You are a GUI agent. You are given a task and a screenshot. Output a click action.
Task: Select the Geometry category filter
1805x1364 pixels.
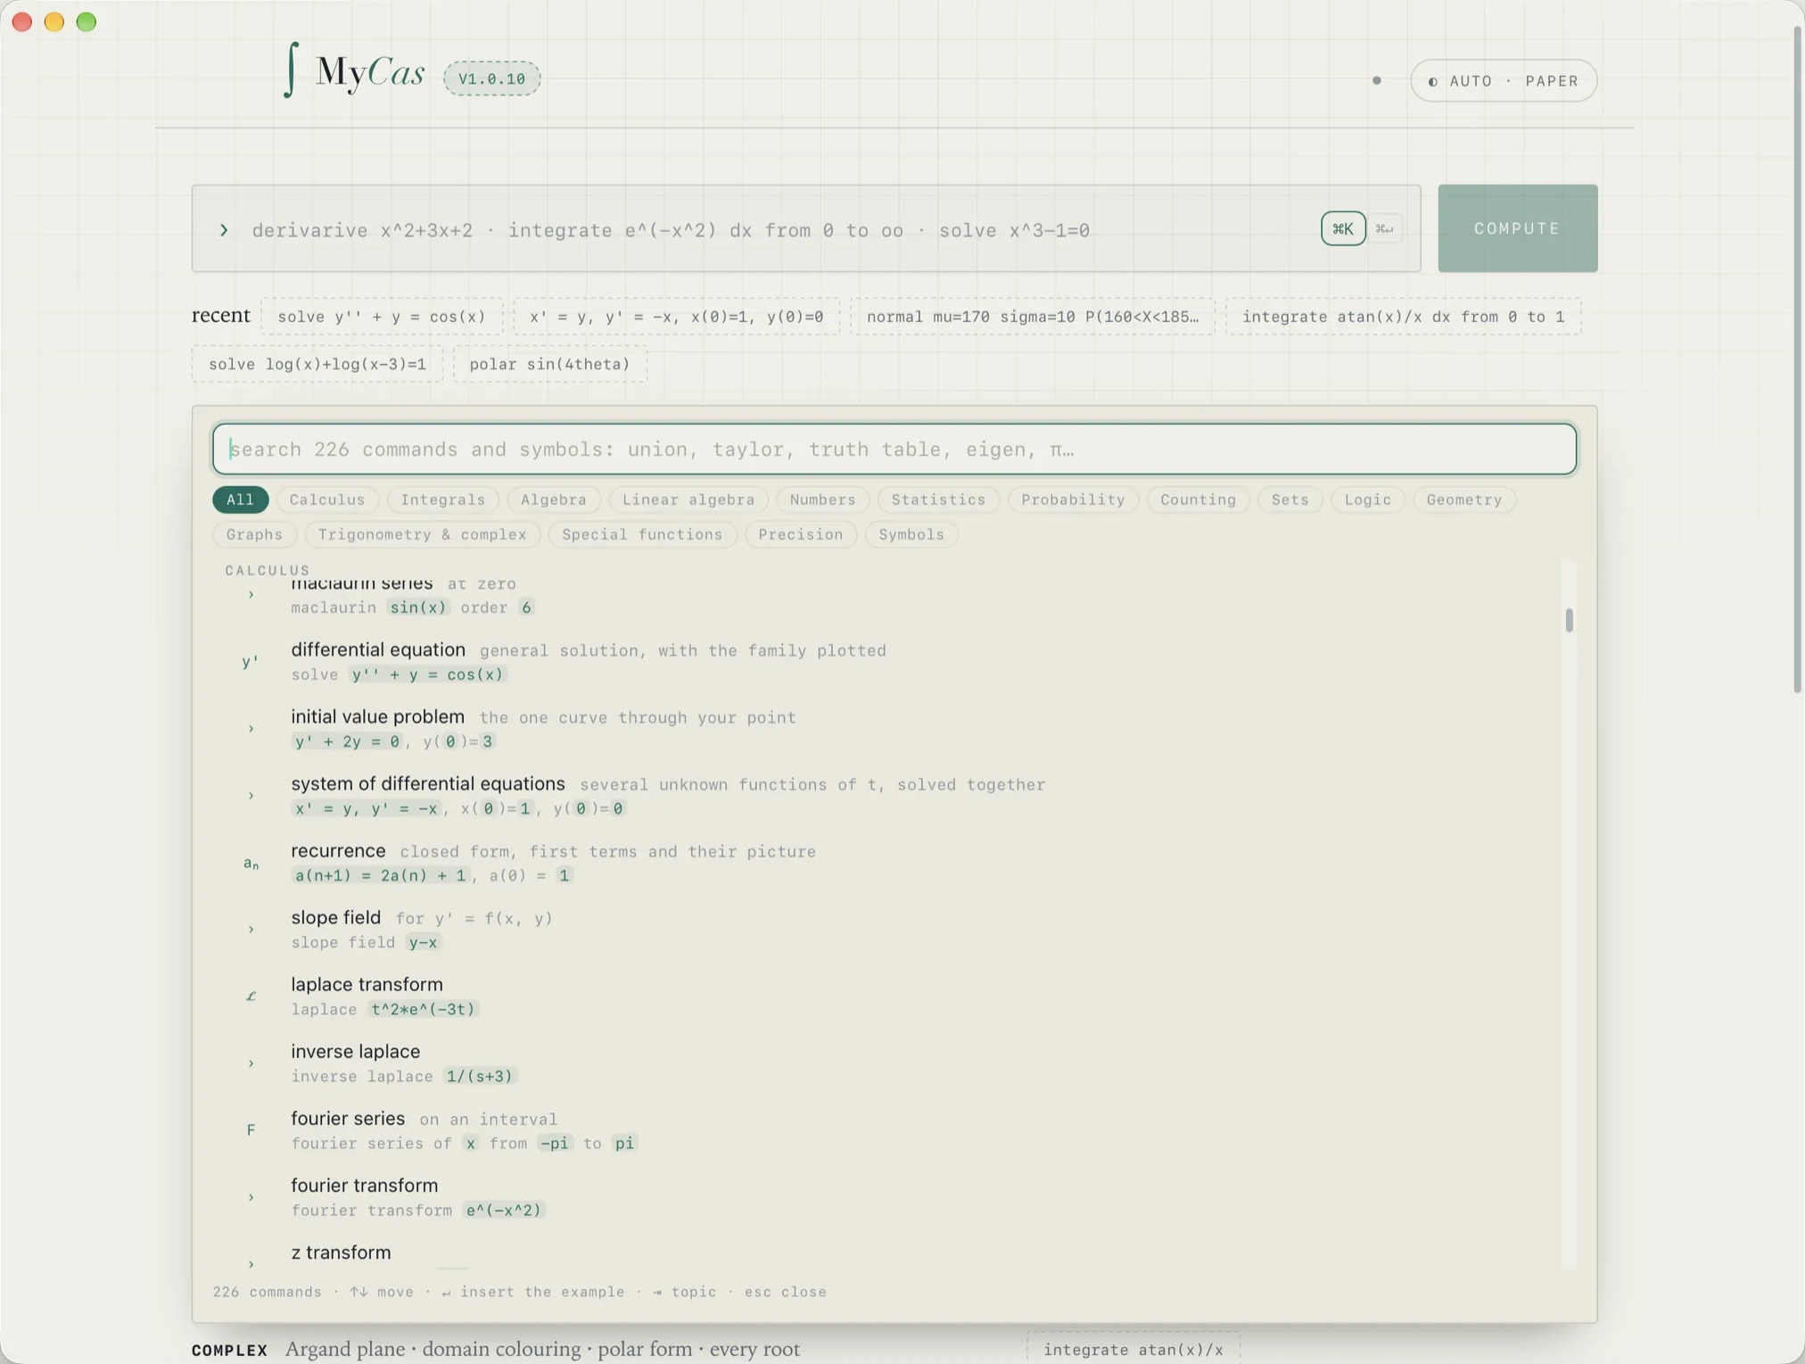coord(1464,500)
